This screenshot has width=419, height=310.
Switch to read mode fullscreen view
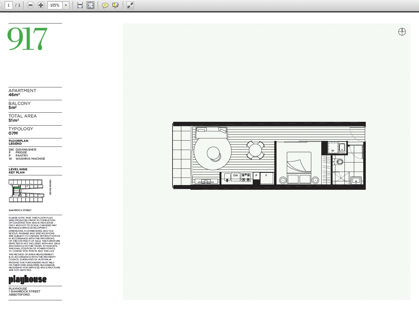[130, 5]
